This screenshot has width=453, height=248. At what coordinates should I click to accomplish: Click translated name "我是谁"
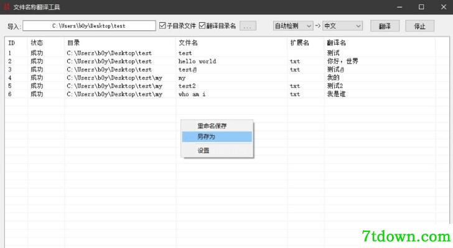pos(336,94)
